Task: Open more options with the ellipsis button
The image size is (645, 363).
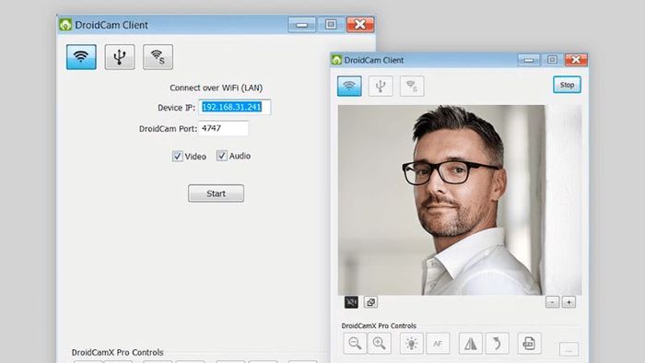Action: (569, 350)
